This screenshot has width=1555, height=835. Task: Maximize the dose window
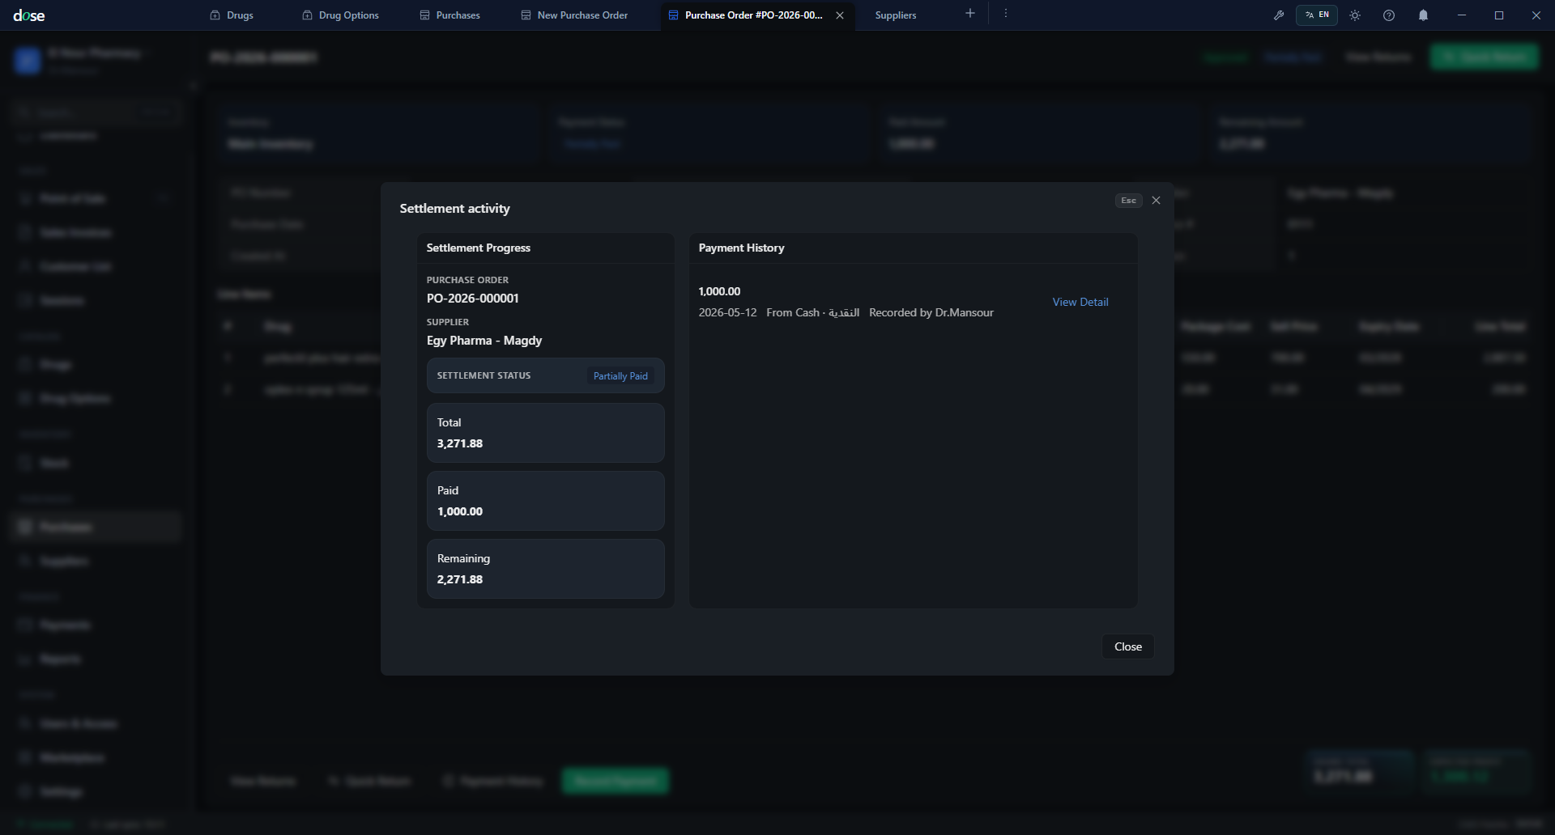click(1499, 15)
